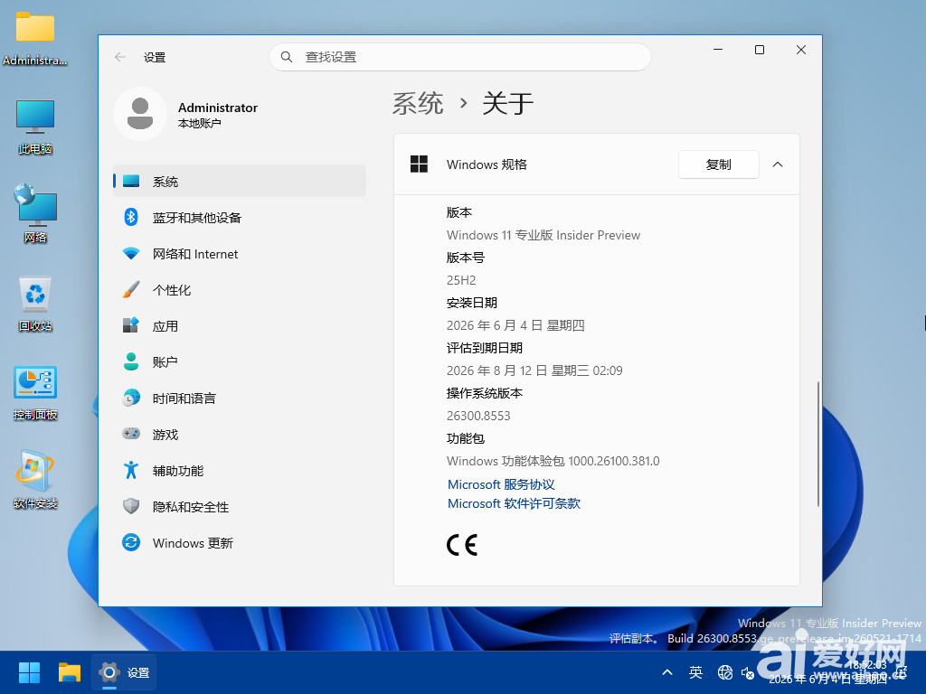Click the Windows logo icon in Windows 规格 header
This screenshot has height=694, width=926.
[419, 164]
